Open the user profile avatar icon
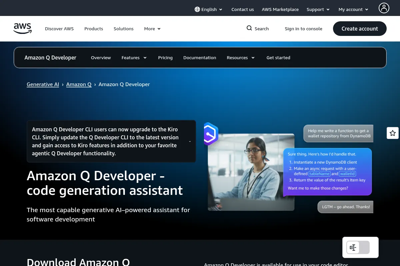 384,8
